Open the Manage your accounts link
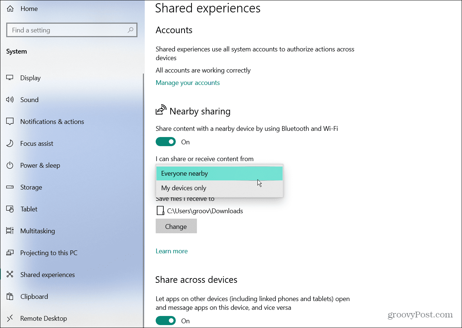 187,83
